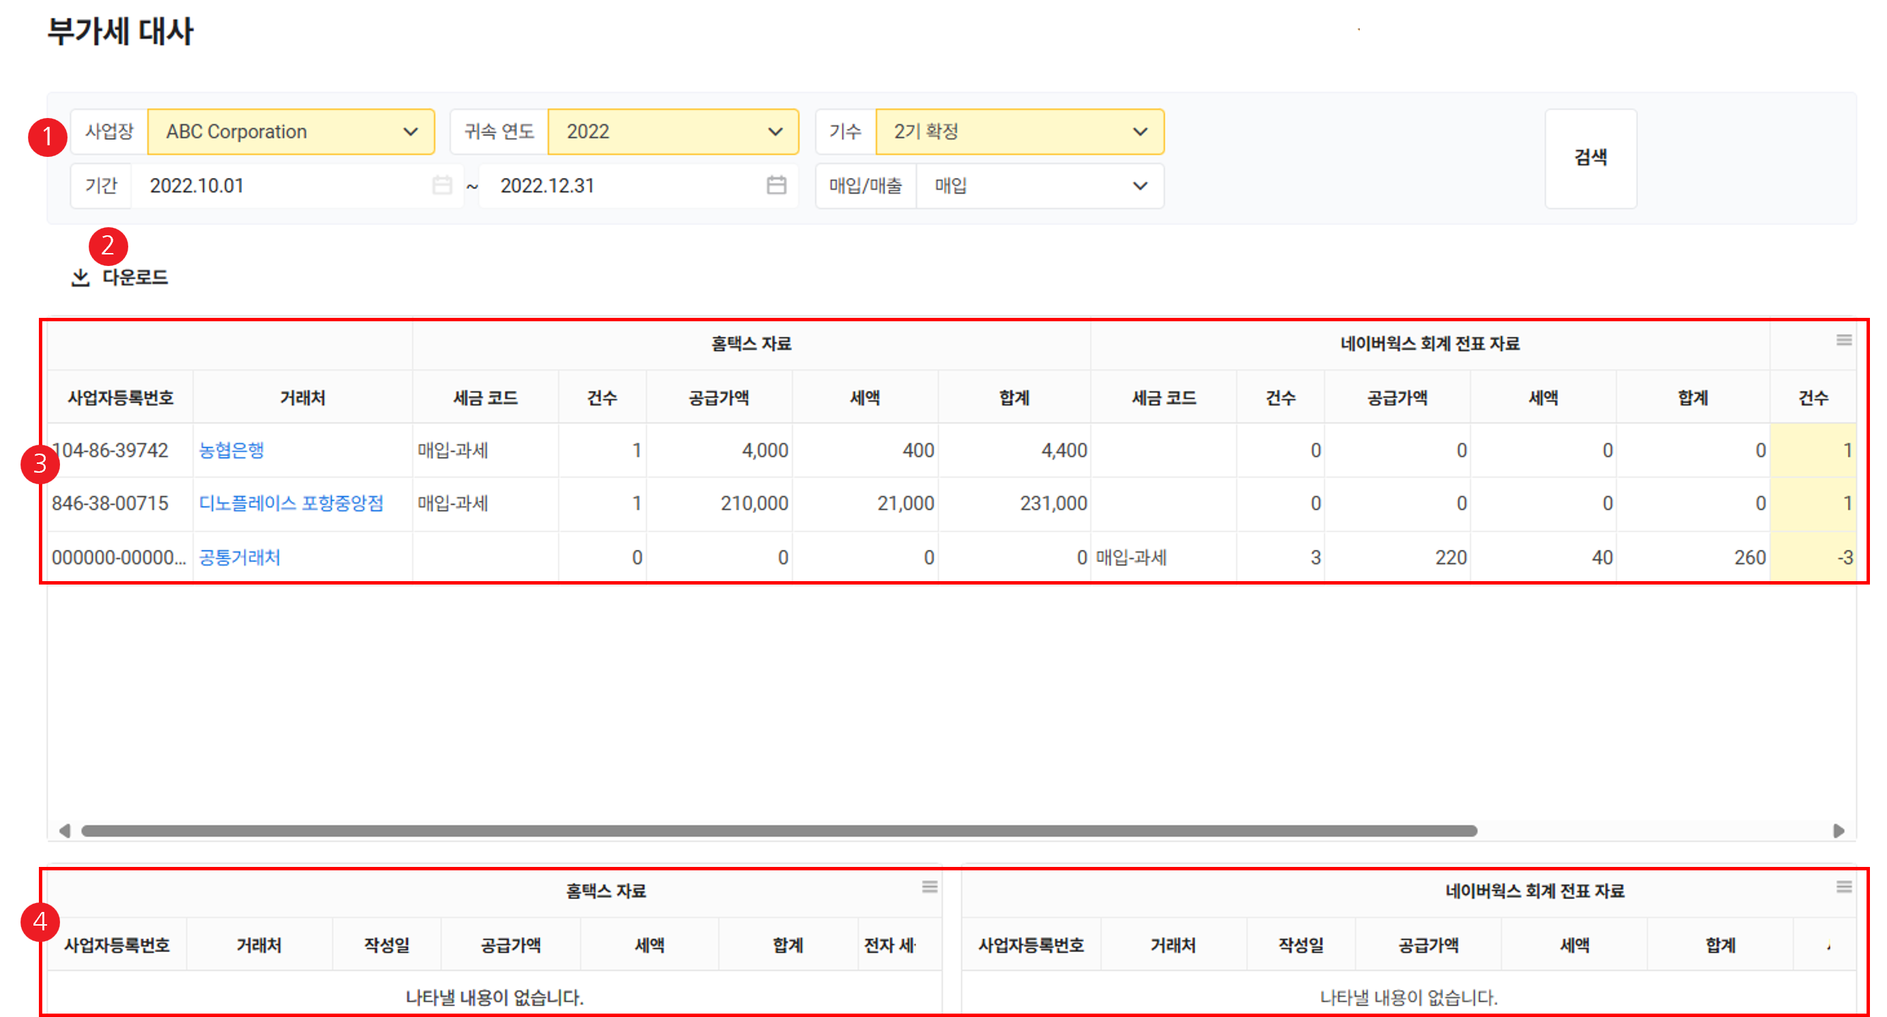The image size is (1887, 1017).
Task: Click the horizontal scrollbar thumb
Action: 778,830
